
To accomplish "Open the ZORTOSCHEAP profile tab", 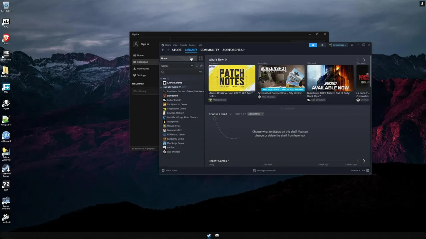I will click(x=233, y=50).
